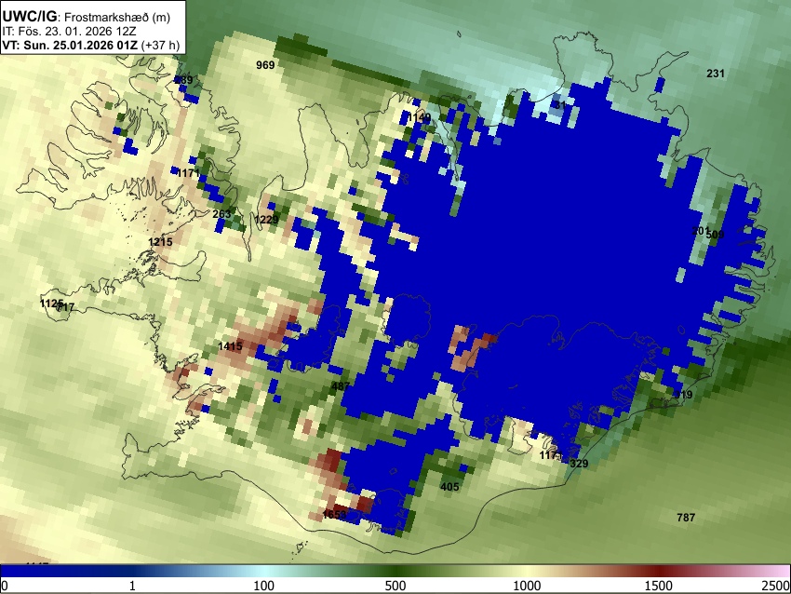Select the 405 value label
Screen dimensions: 791x594
coord(449,487)
